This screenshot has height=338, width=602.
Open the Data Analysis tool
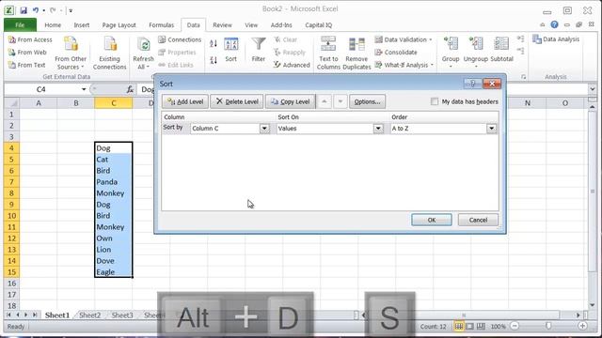click(556, 39)
